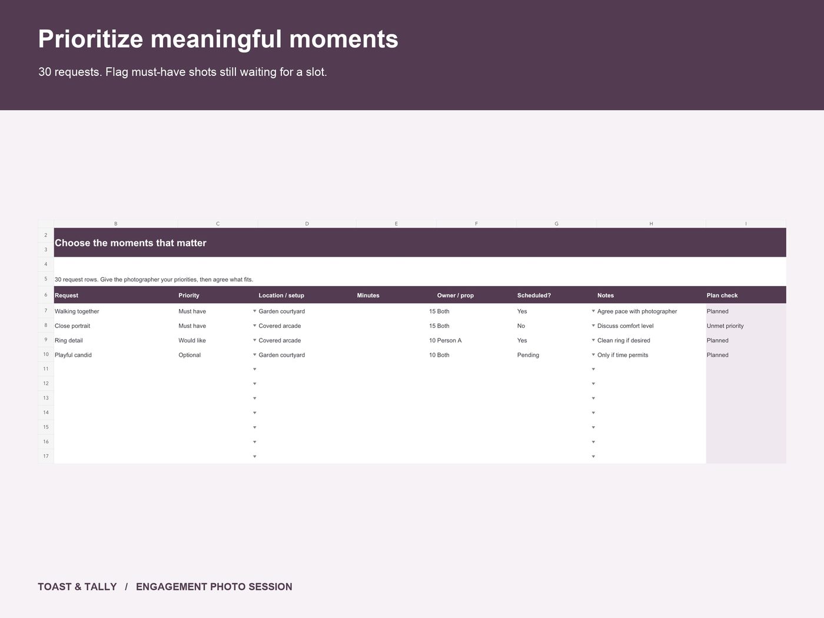Select row 7 by its row number
824x618 pixels.
pos(46,311)
